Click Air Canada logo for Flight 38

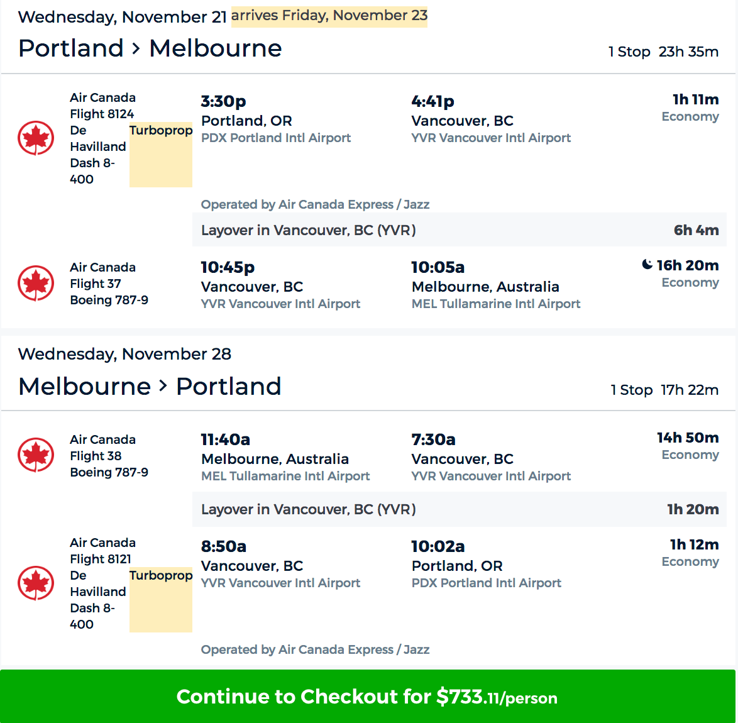[36, 455]
